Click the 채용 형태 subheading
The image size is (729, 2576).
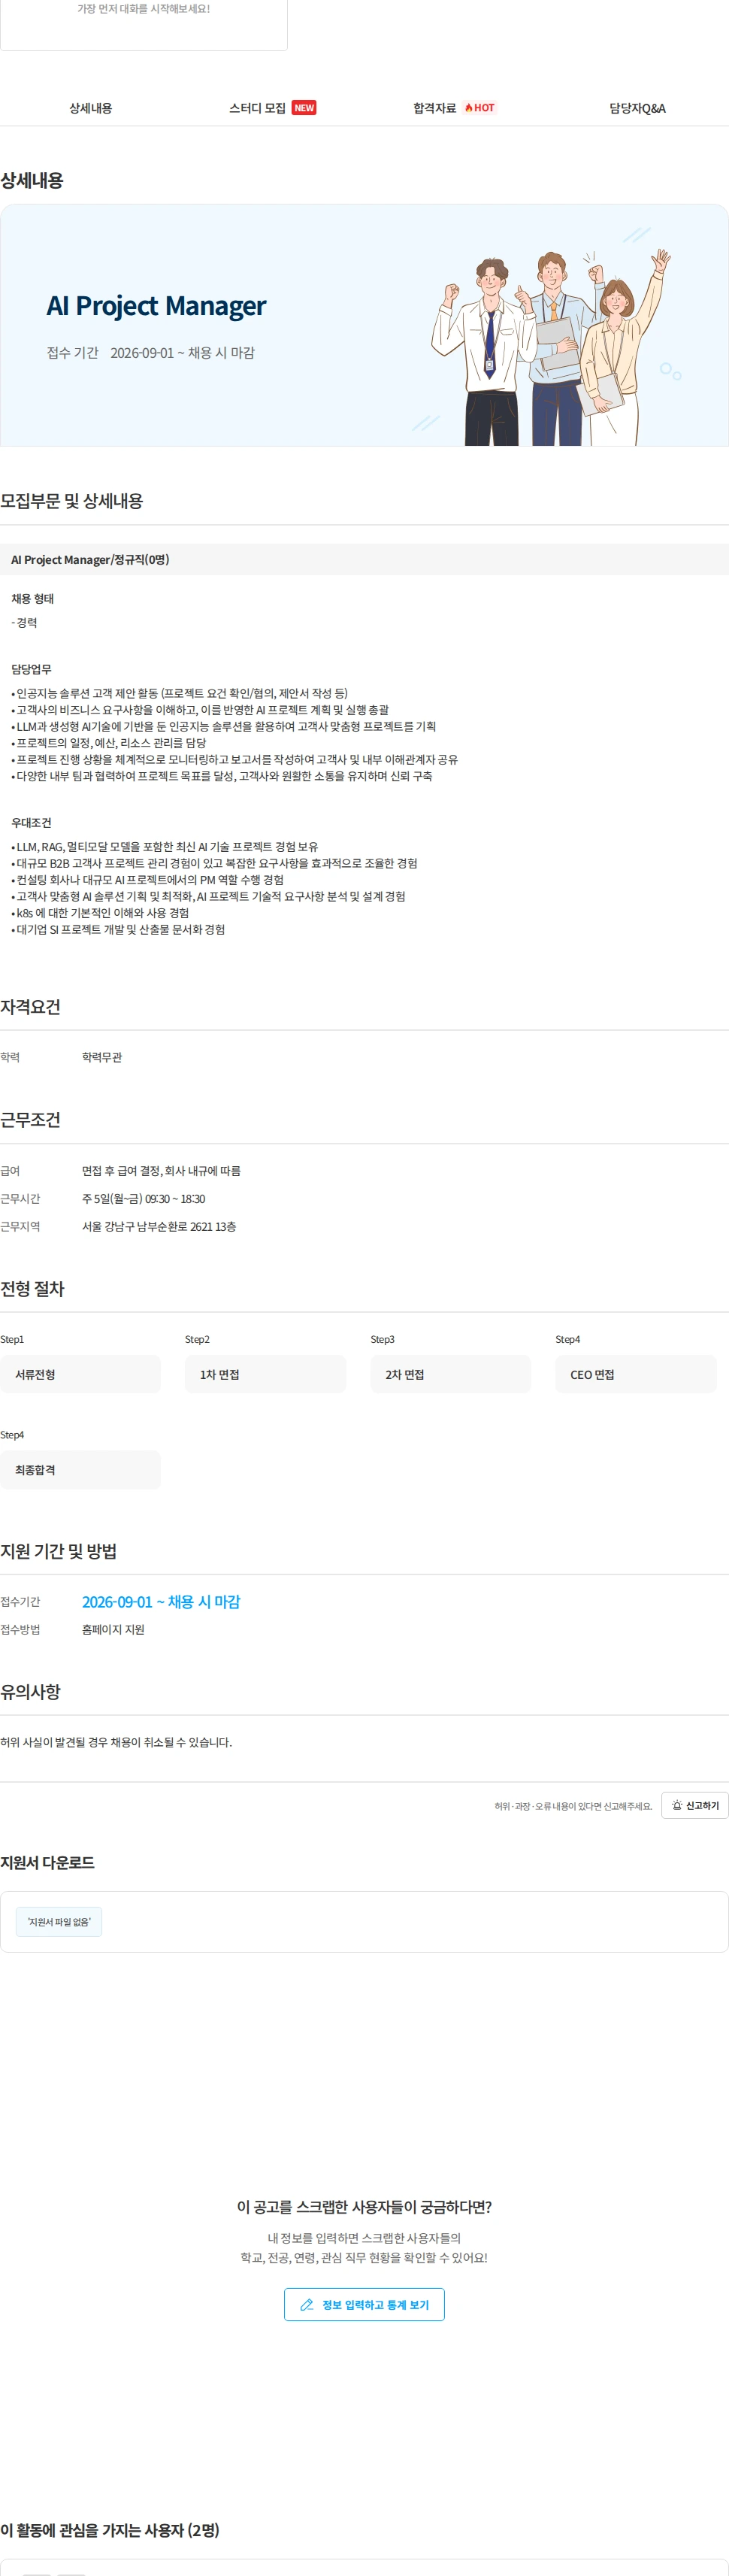click(x=32, y=599)
